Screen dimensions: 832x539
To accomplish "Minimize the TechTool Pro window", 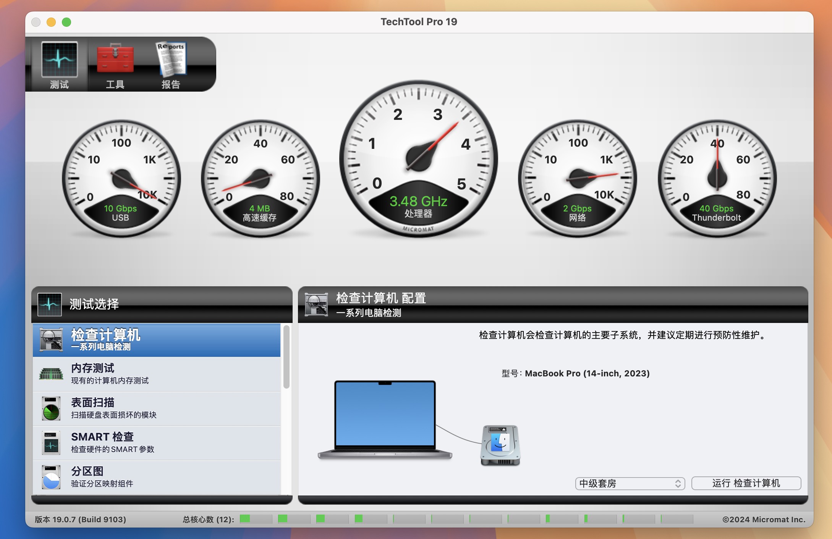I will (x=51, y=22).
